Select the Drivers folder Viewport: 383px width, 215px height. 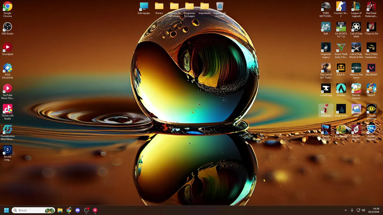click(x=159, y=8)
